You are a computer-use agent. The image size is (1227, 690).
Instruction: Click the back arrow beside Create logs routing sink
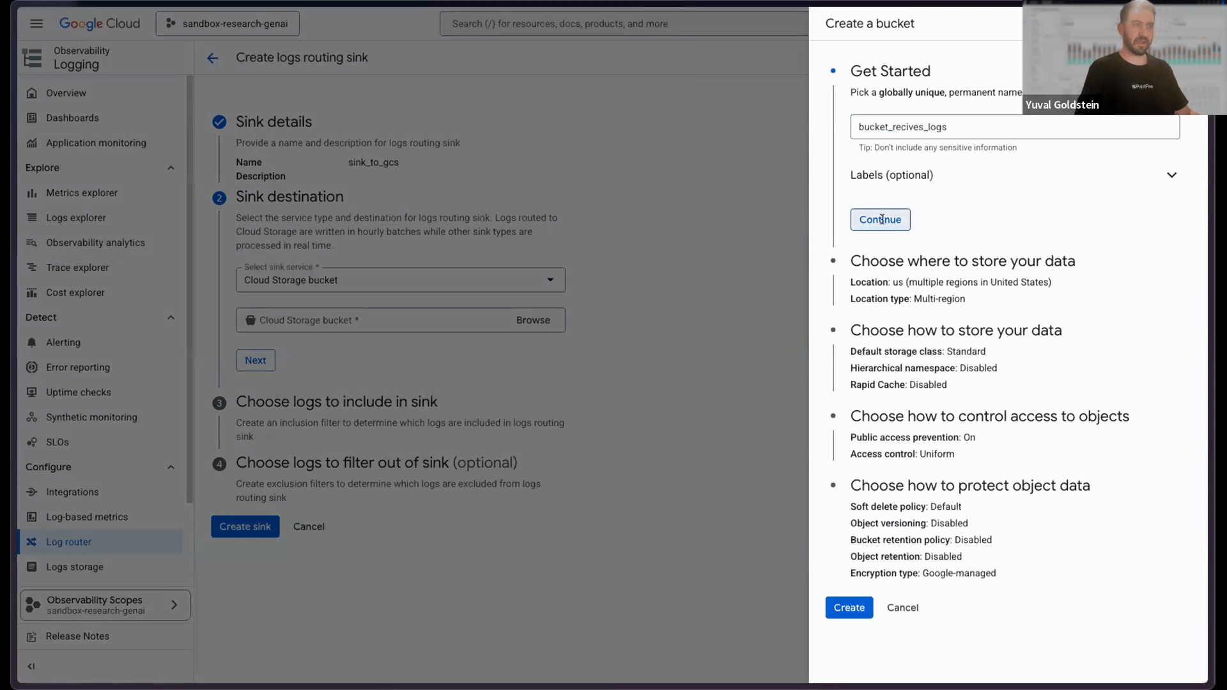pos(213,58)
